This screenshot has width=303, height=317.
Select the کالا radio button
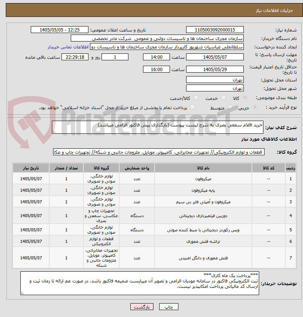click(x=245, y=98)
